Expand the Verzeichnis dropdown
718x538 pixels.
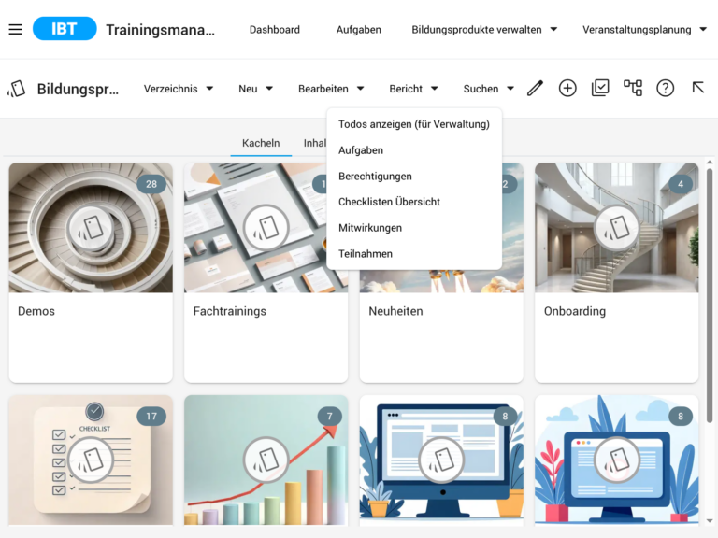click(x=179, y=89)
